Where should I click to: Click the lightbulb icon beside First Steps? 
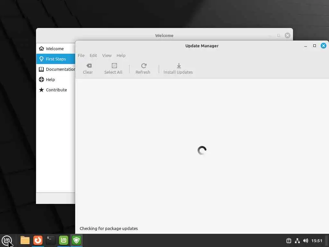coord(41,59)
